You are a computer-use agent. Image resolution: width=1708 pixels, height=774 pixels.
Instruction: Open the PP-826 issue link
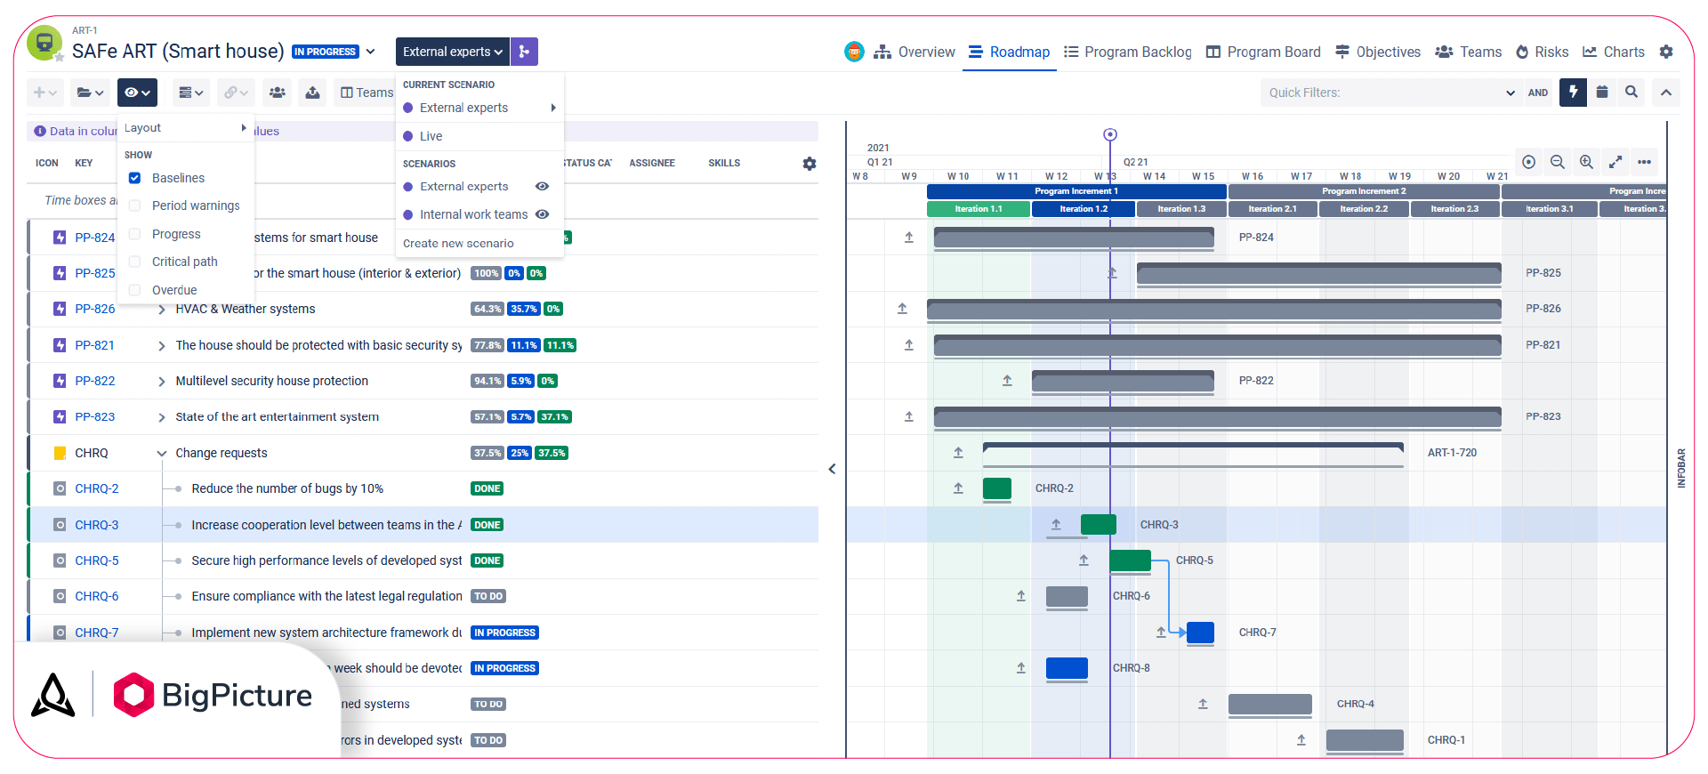pos(95,309)
